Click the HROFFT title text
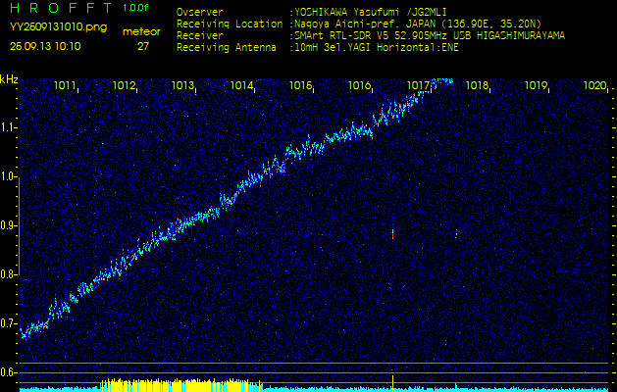The height and width of the screenshot is (392, 617). [x=55, y=8]
